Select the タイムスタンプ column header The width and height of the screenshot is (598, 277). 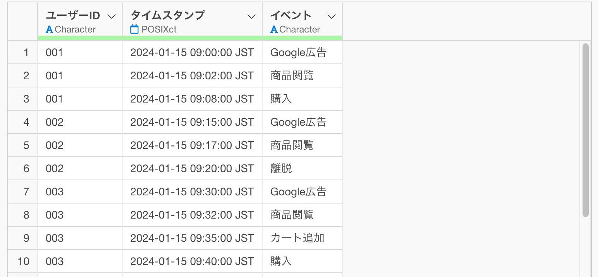coord(167,15)
